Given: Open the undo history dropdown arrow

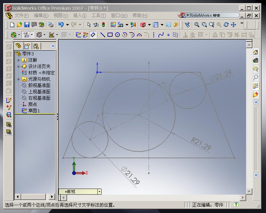Looking at the screenshot, I should pyautogui.click(x=67, y=25).
